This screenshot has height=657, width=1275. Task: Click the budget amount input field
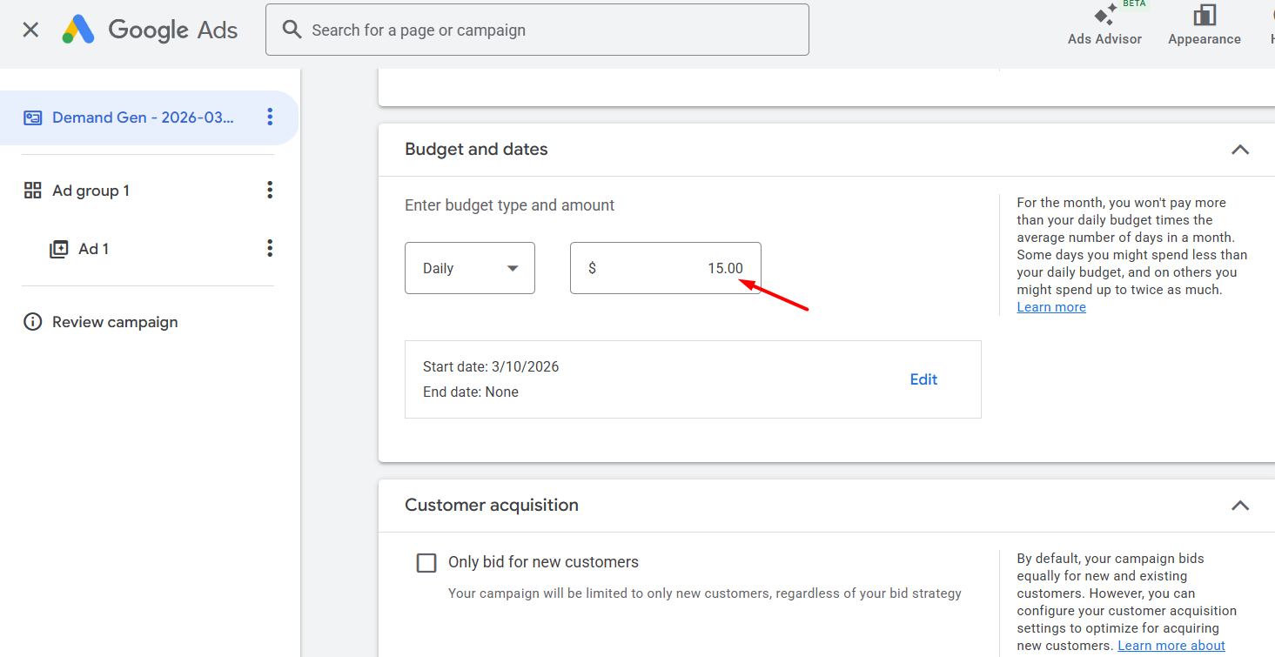coord(666,268)
